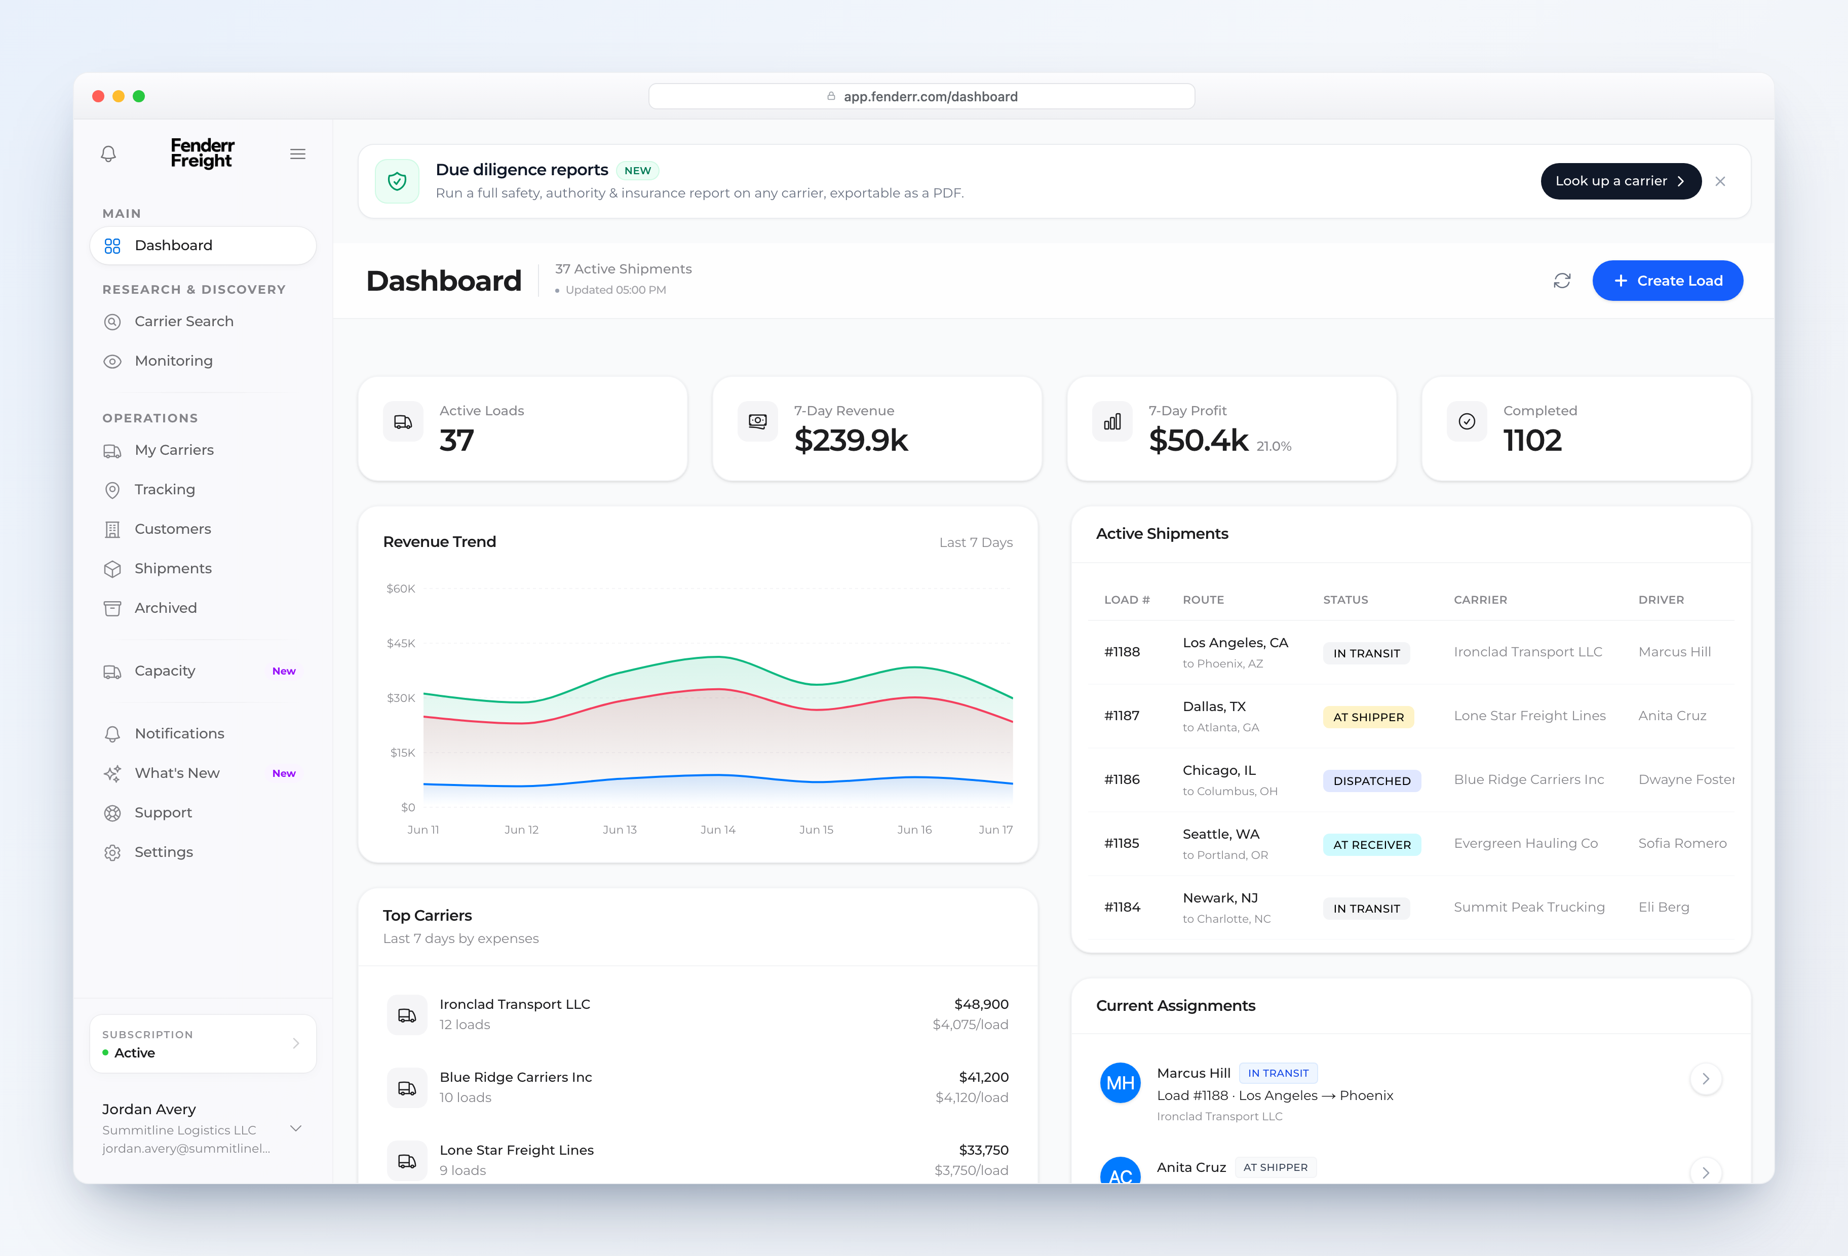Select load #1186 in Active Shipments

(x=1411, y=780)
